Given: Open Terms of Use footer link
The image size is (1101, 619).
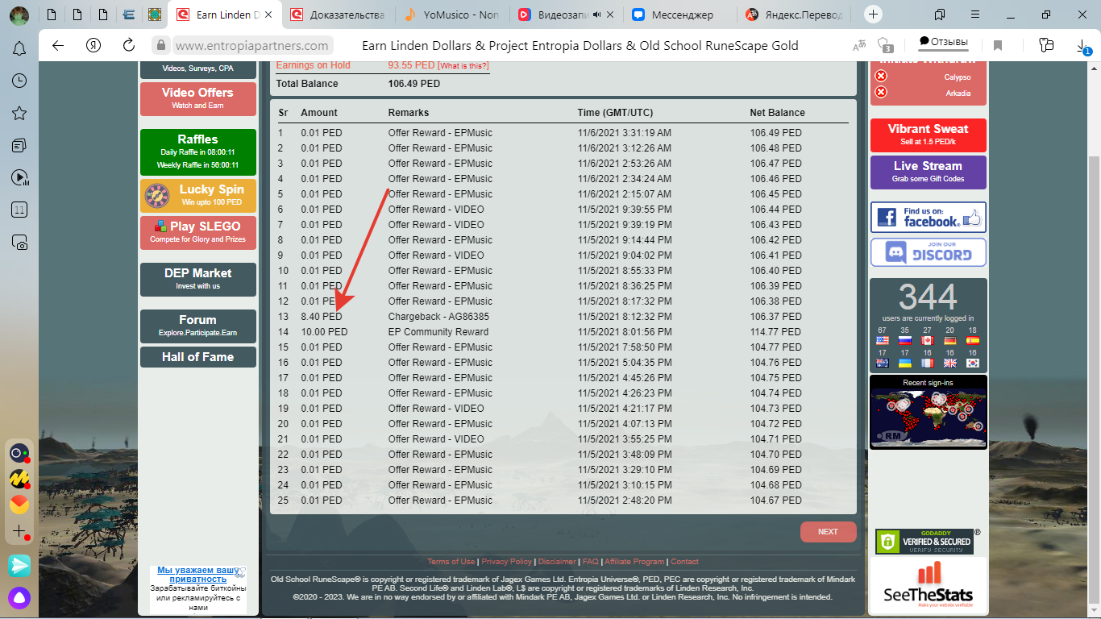Looking at the screenshot, I should point(451,562).
